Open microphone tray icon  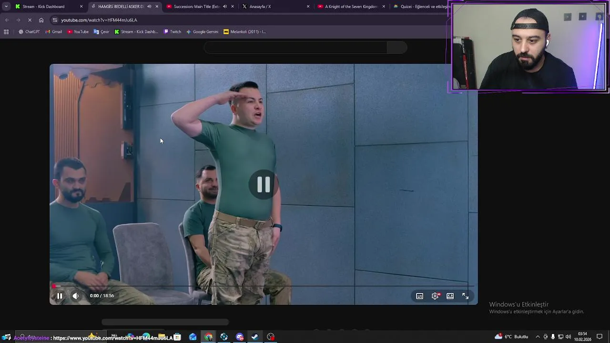tap(553, 337)
